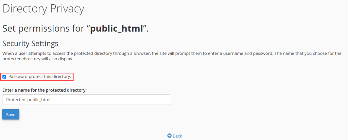Image resolution: width=348 pixels, height=140 pixels.
Task: Place cursor on "Protected 'public_html'" text in field
Action: click(x=29, y=100)
